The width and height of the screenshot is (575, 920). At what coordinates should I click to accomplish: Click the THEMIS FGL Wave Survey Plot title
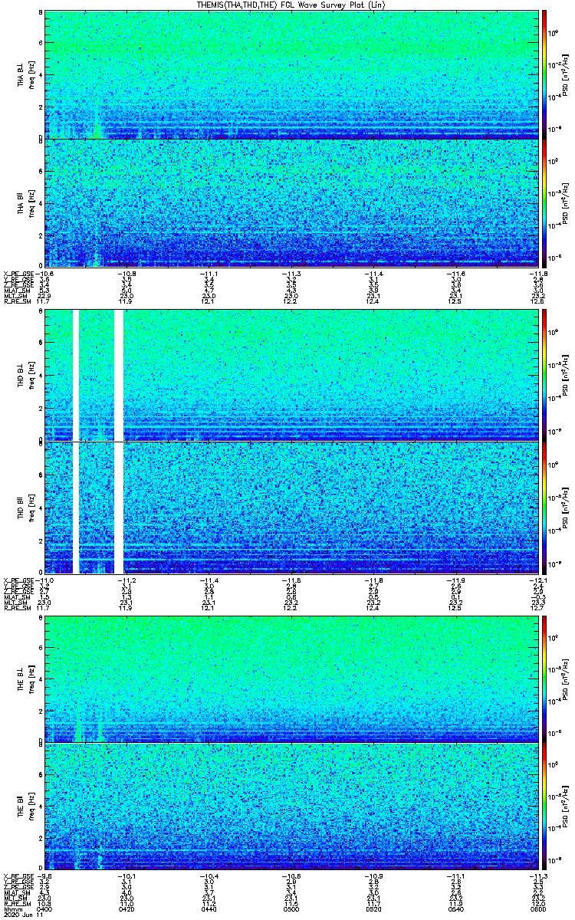tap(292, 5)
